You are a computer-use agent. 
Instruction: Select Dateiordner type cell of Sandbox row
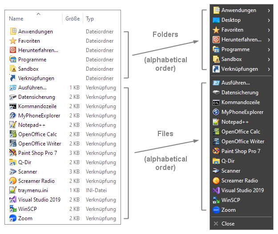coord(100,69)
